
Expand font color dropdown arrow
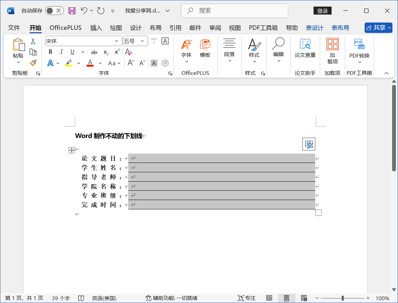(x=100, y=63)
